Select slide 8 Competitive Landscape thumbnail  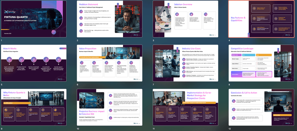tap(261, 63)
